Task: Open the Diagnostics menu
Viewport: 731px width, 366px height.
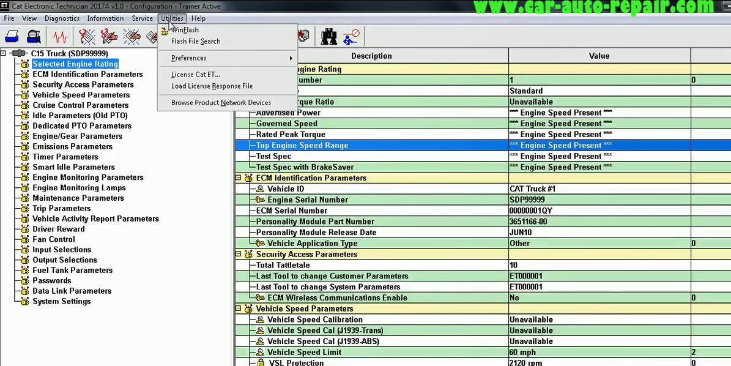Action: click(62, 18)
